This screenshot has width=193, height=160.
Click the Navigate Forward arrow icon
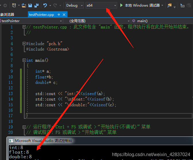pyautogui.click(x=5, y=5)
